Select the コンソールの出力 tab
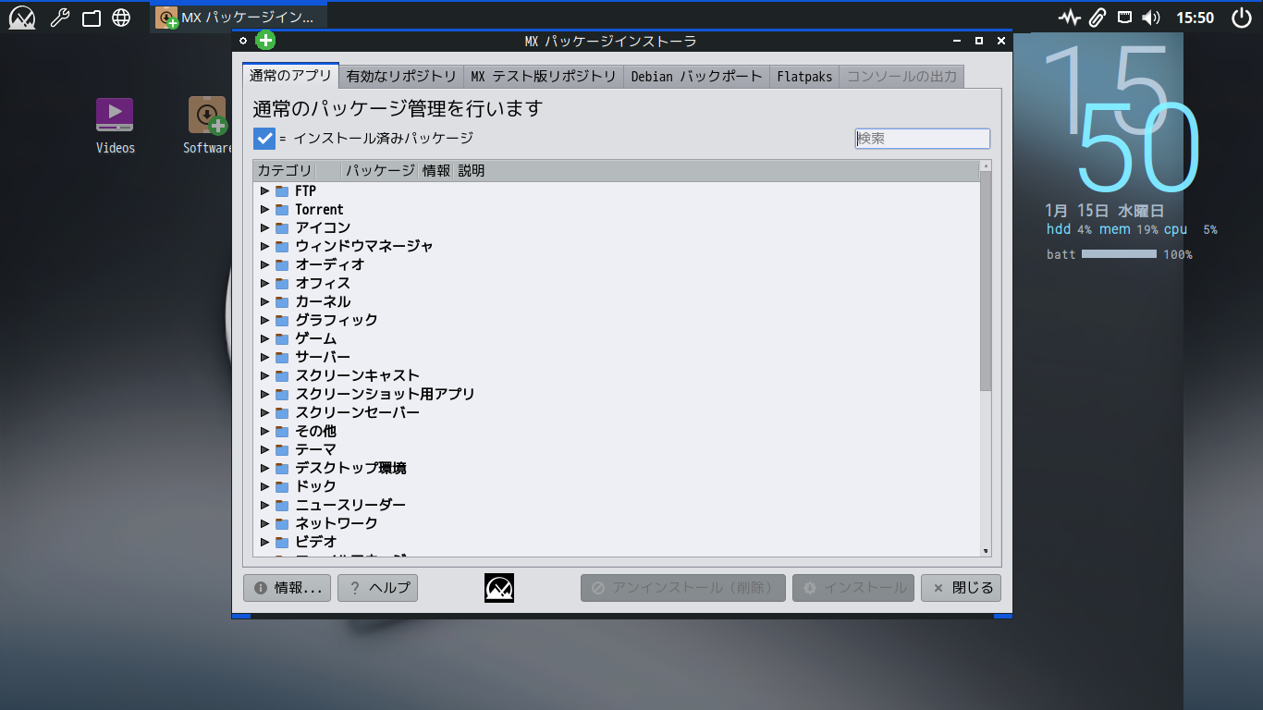 click(x=902, y=77)
